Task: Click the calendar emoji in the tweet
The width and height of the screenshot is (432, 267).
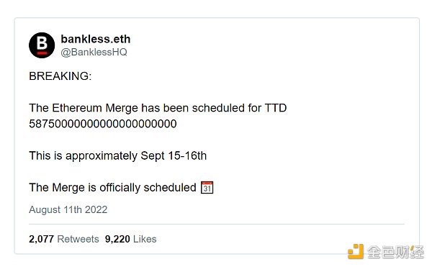Action: [207, 187]
